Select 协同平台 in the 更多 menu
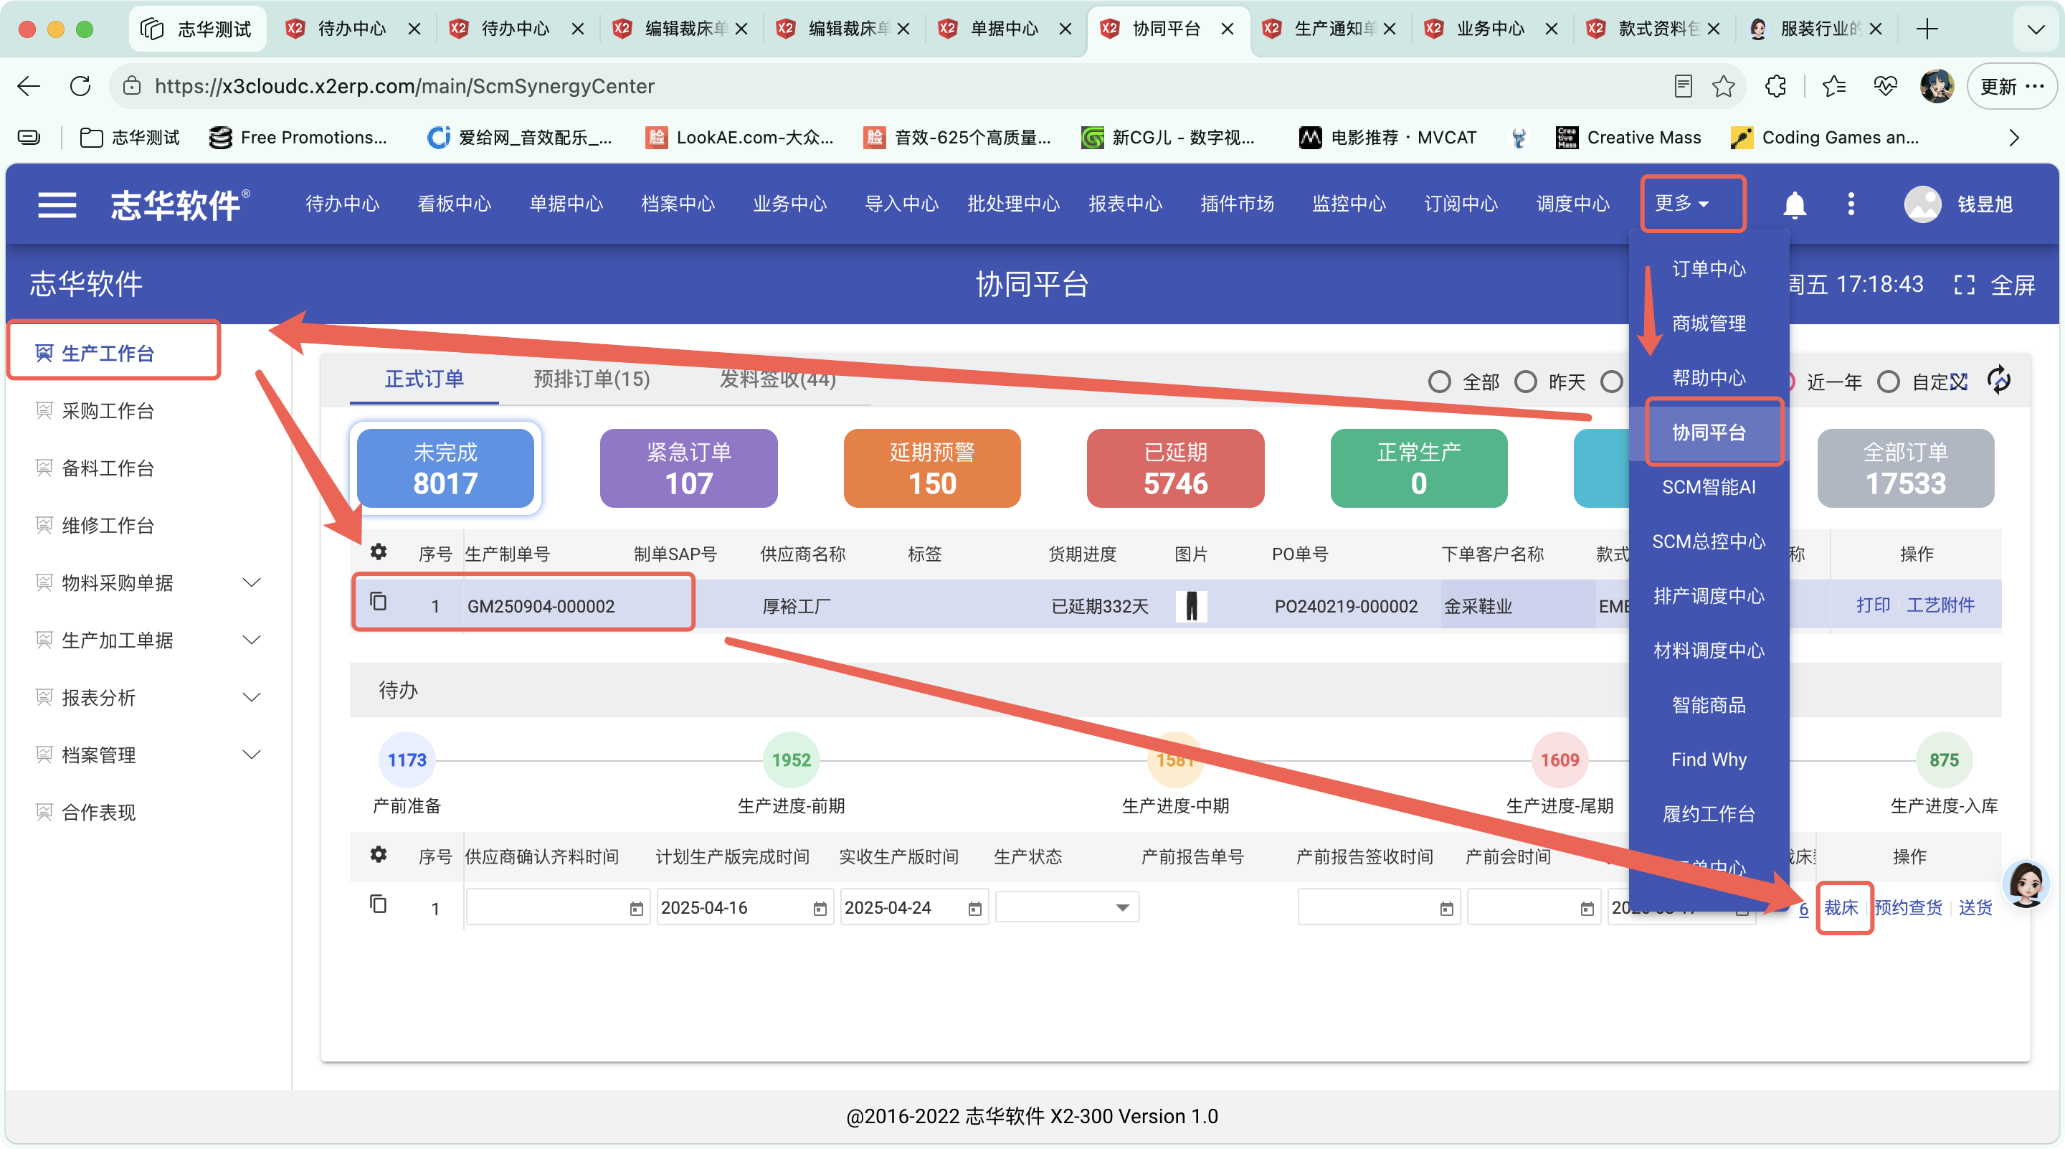 pos(1708,433)
